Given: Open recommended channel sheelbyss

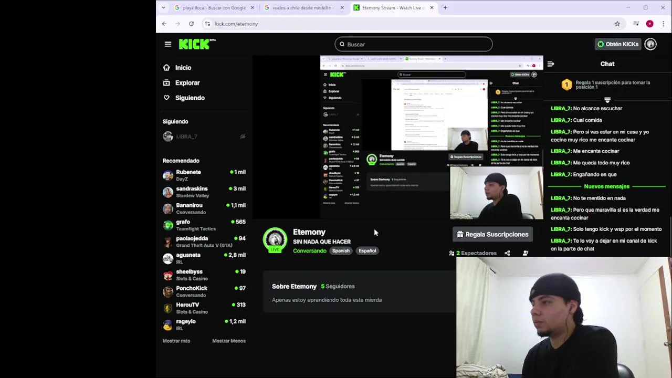Looking at the screenshot, I should click(204, 275).
